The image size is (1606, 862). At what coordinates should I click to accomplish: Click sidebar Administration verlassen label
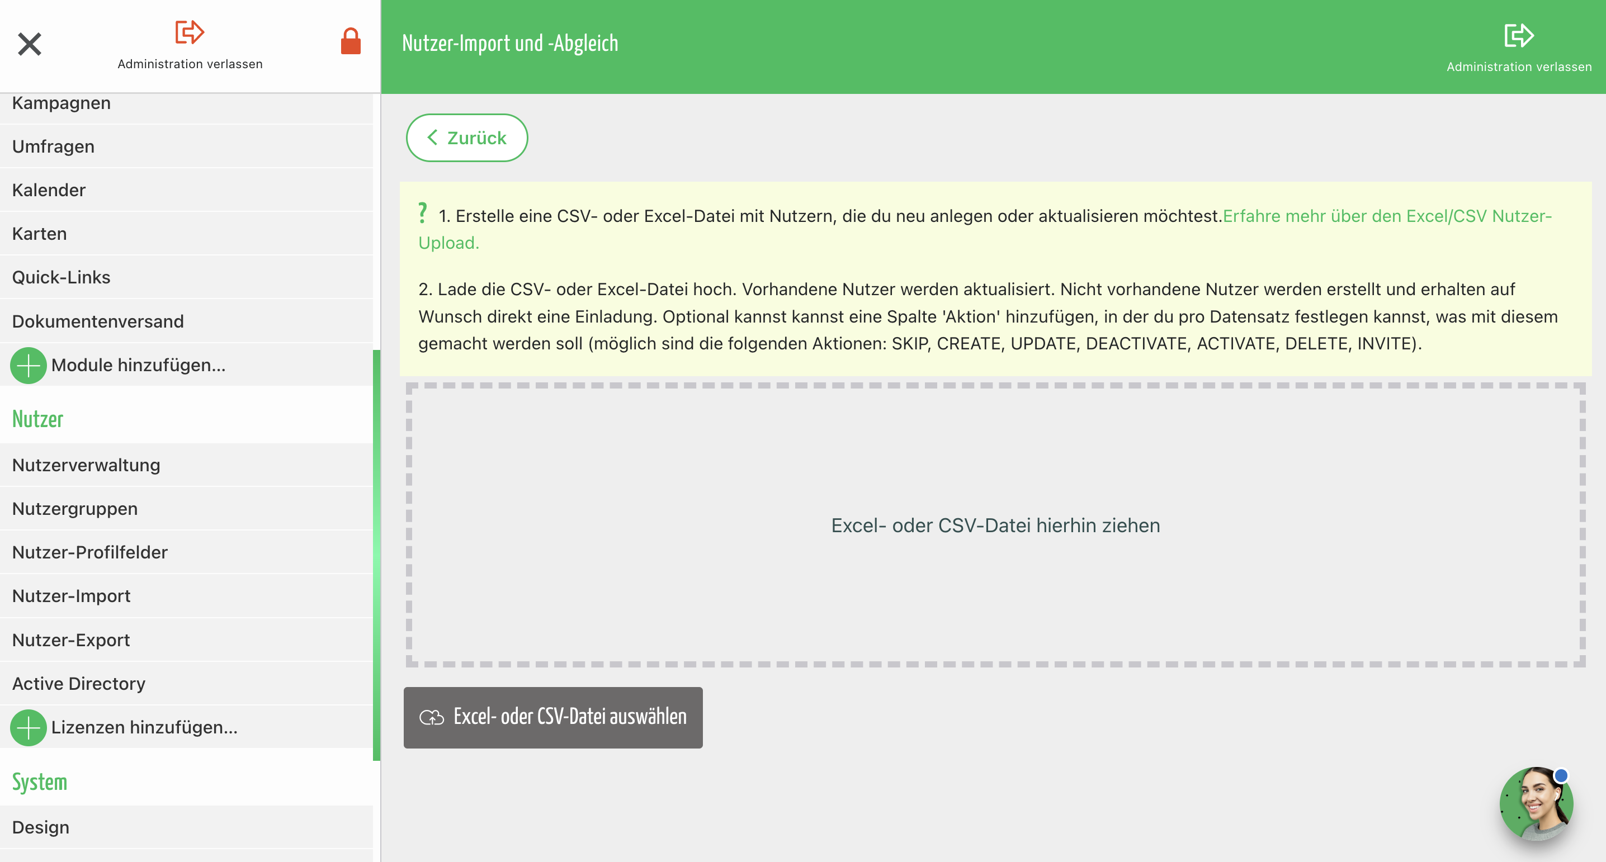[190, 64]
